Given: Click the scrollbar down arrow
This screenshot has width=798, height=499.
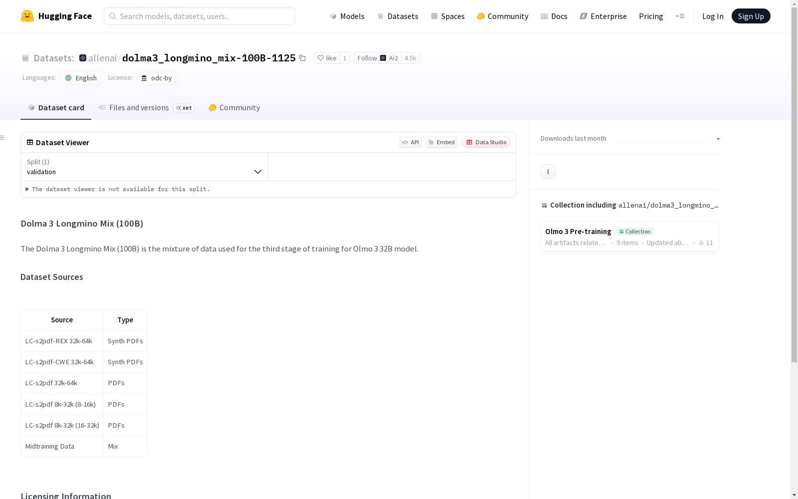Looking at the screenshot, I should pos(794,495).
